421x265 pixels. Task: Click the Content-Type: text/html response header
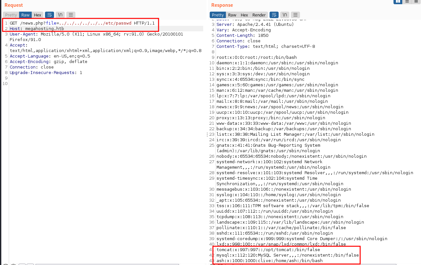tap(266, 47)
